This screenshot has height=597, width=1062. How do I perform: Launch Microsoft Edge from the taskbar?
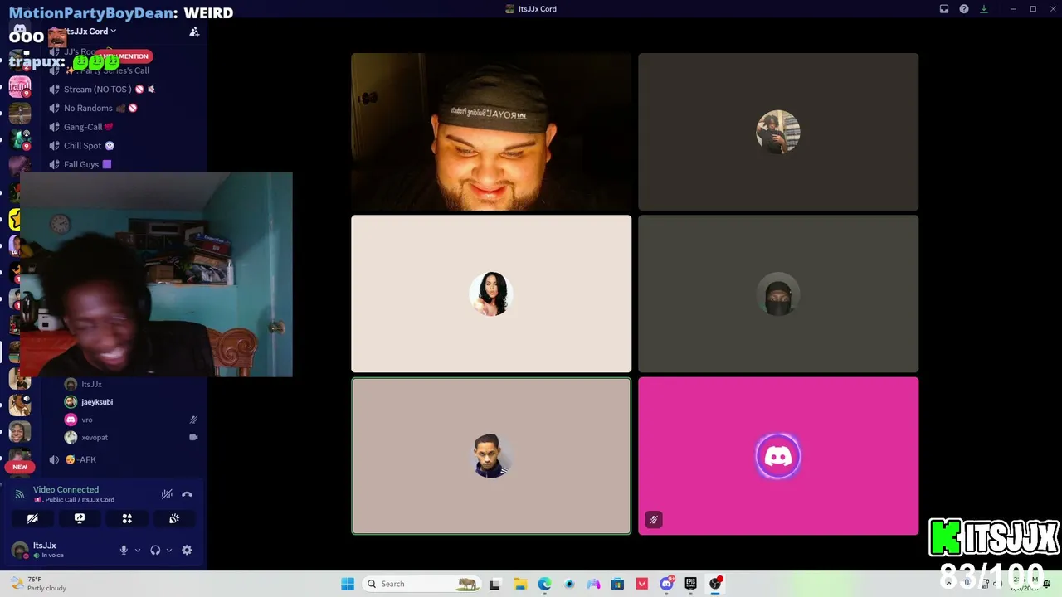point(544,584)
